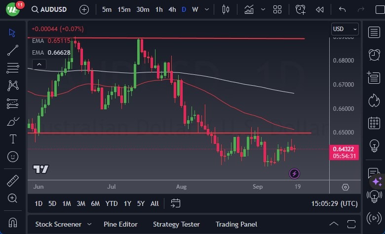Select the text annotation tool
This screenshot has height=234, width=385.
pos(13,139)
